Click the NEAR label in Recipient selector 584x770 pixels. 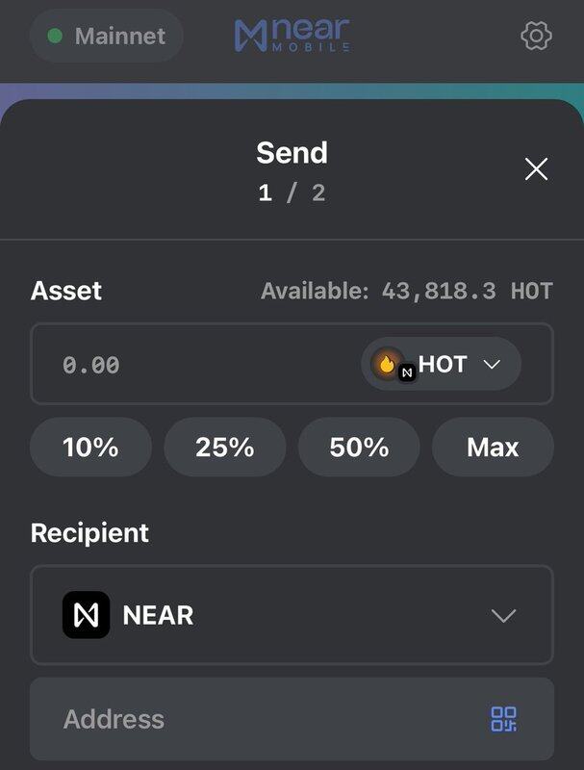point(158,616)
